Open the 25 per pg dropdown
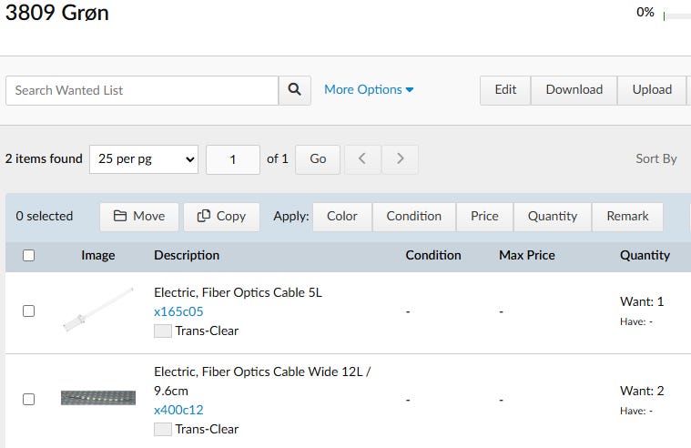Screen dimensions: 691x448 pyautogui.click(x=144, y=158)
